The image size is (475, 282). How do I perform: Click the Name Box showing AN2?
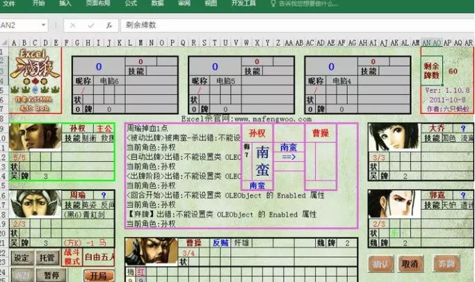(19, 25)
